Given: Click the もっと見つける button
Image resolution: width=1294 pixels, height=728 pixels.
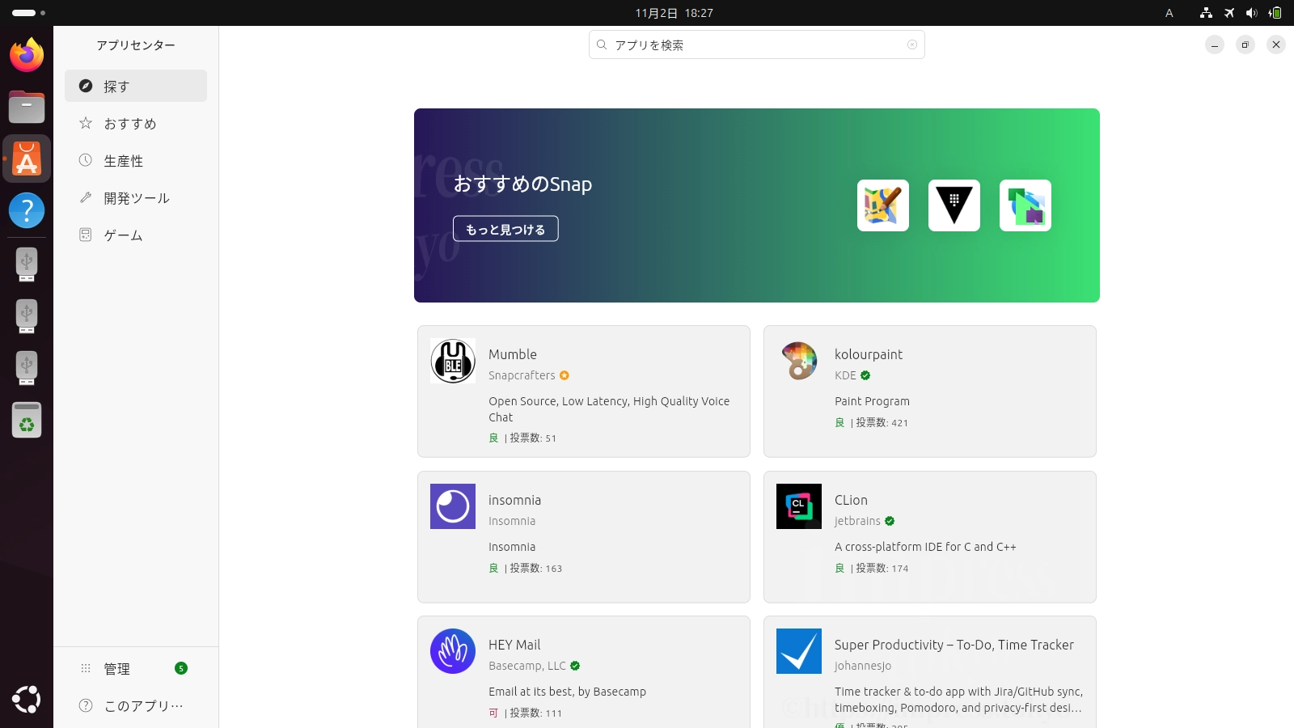Looking at the screenshot, I should (x=505, y=229).
